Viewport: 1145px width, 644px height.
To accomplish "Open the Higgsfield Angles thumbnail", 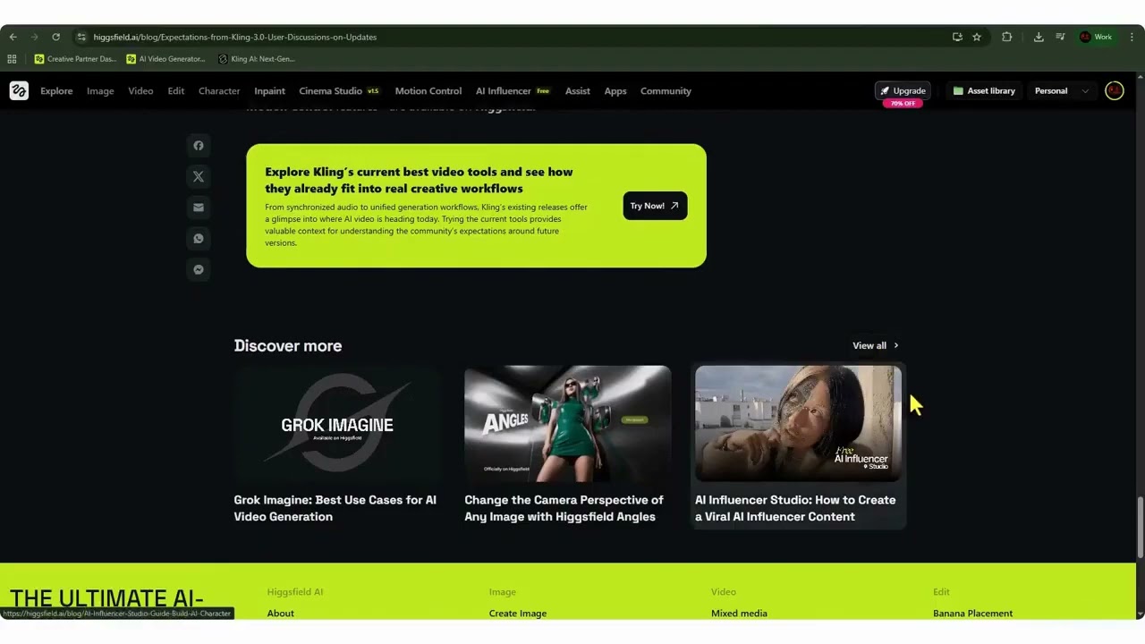I will 568,424.
